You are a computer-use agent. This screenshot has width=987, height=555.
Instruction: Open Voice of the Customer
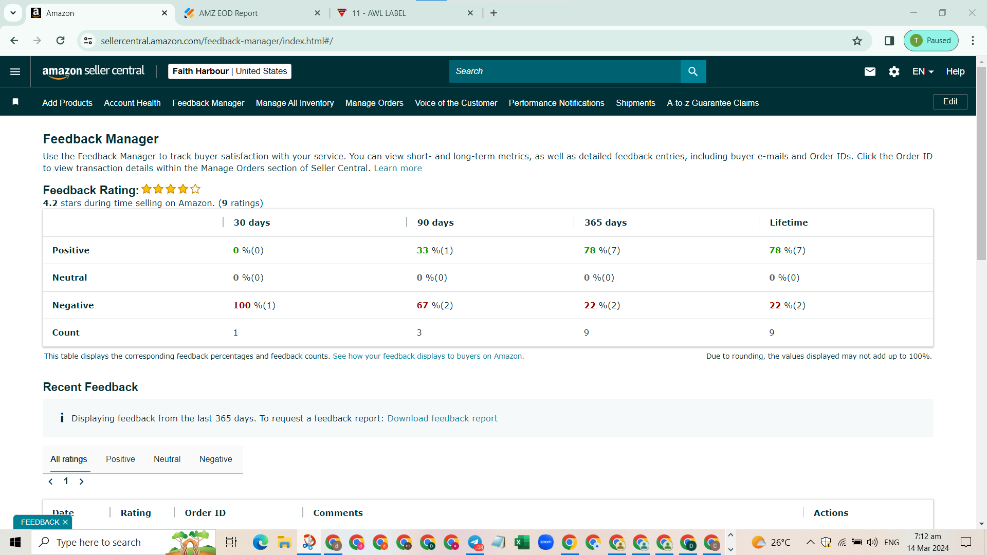click(x=456, y=103)
